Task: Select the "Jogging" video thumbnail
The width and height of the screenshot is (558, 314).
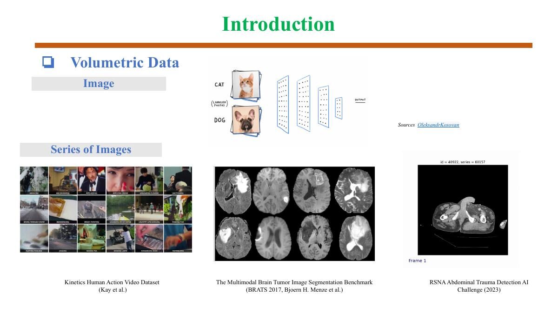Action: click(x=63, y=239)
